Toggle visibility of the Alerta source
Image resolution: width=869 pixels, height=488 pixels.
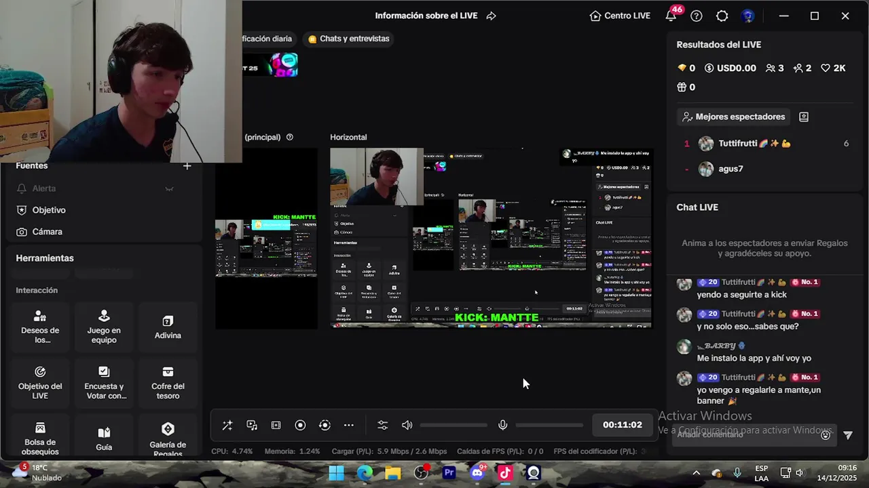coord(170,188)
